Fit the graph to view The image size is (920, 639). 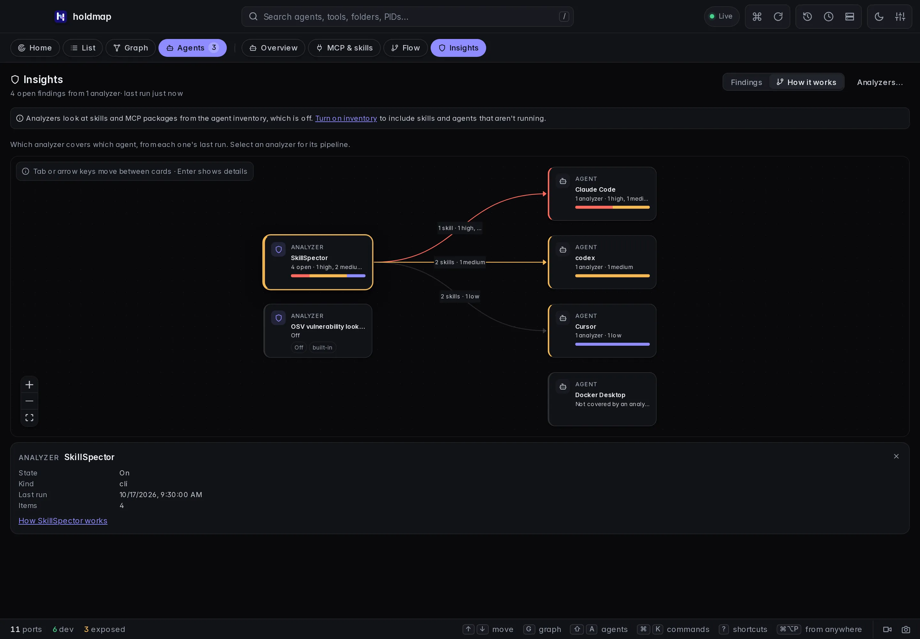(29, 418)
